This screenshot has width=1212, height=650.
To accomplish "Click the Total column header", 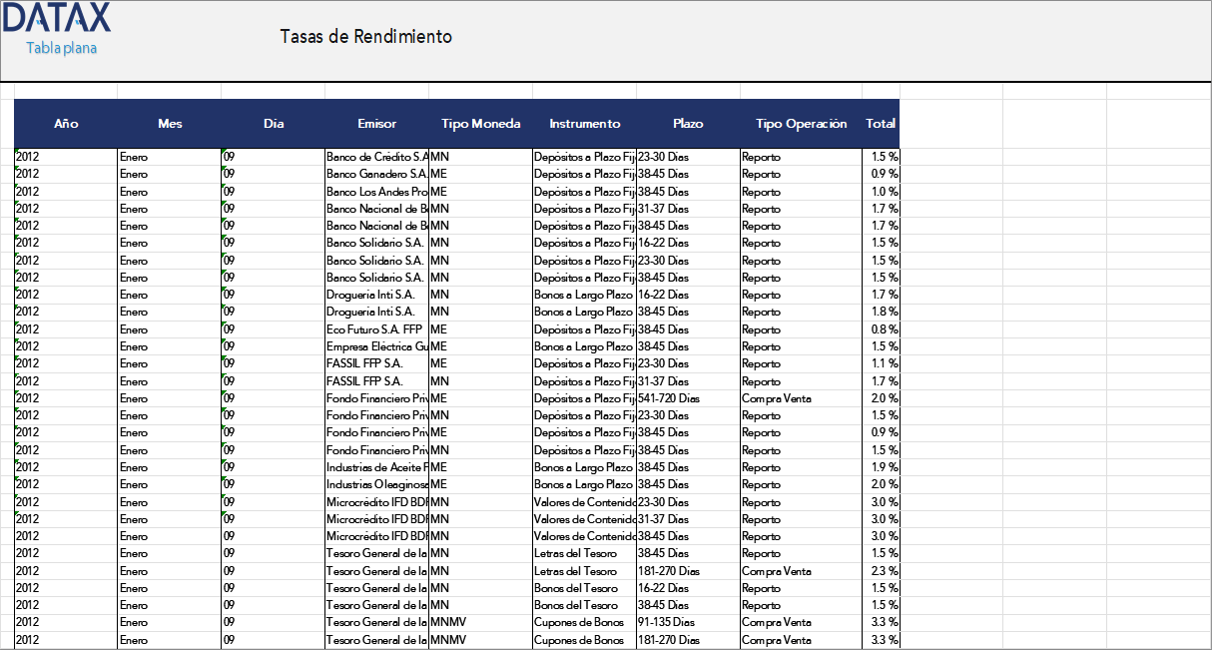I will (x=881, y=124).
